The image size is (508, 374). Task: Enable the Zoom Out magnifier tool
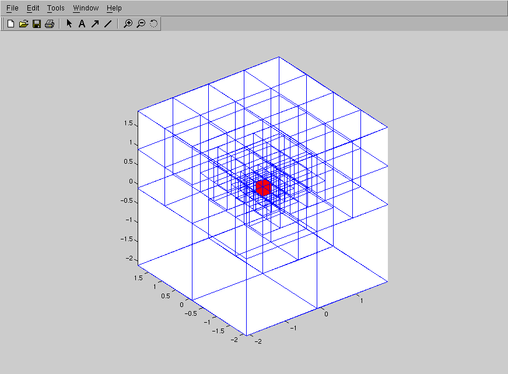coord(141,24)
